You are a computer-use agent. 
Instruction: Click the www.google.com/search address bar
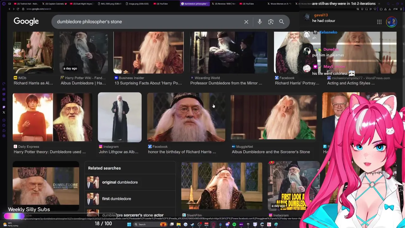click(39, 9)
